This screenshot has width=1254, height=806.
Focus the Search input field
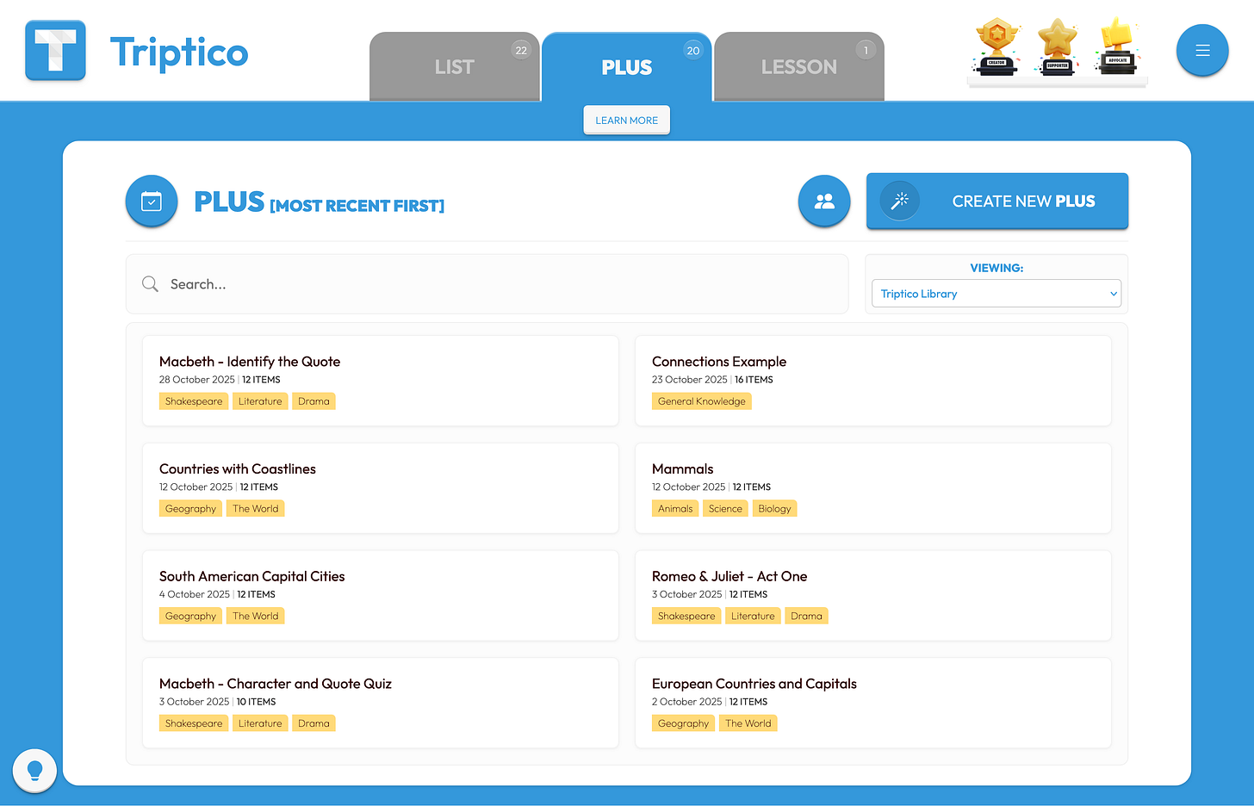[487, 284]
